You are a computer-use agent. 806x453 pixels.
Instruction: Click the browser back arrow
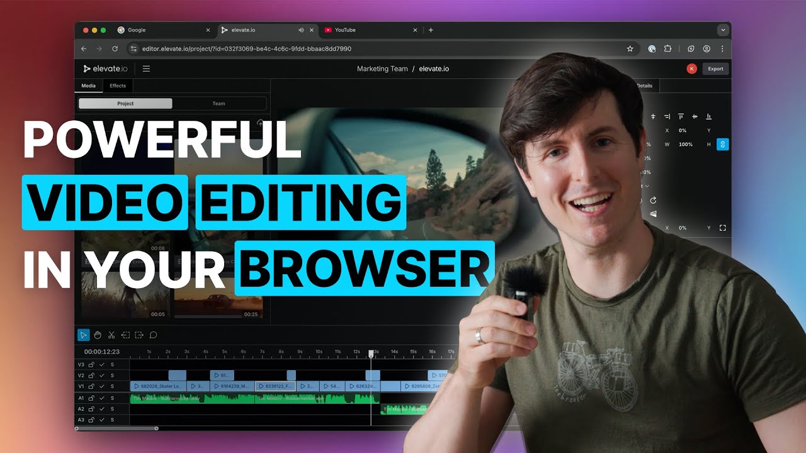pyautogui.click(x=84, y=48)
